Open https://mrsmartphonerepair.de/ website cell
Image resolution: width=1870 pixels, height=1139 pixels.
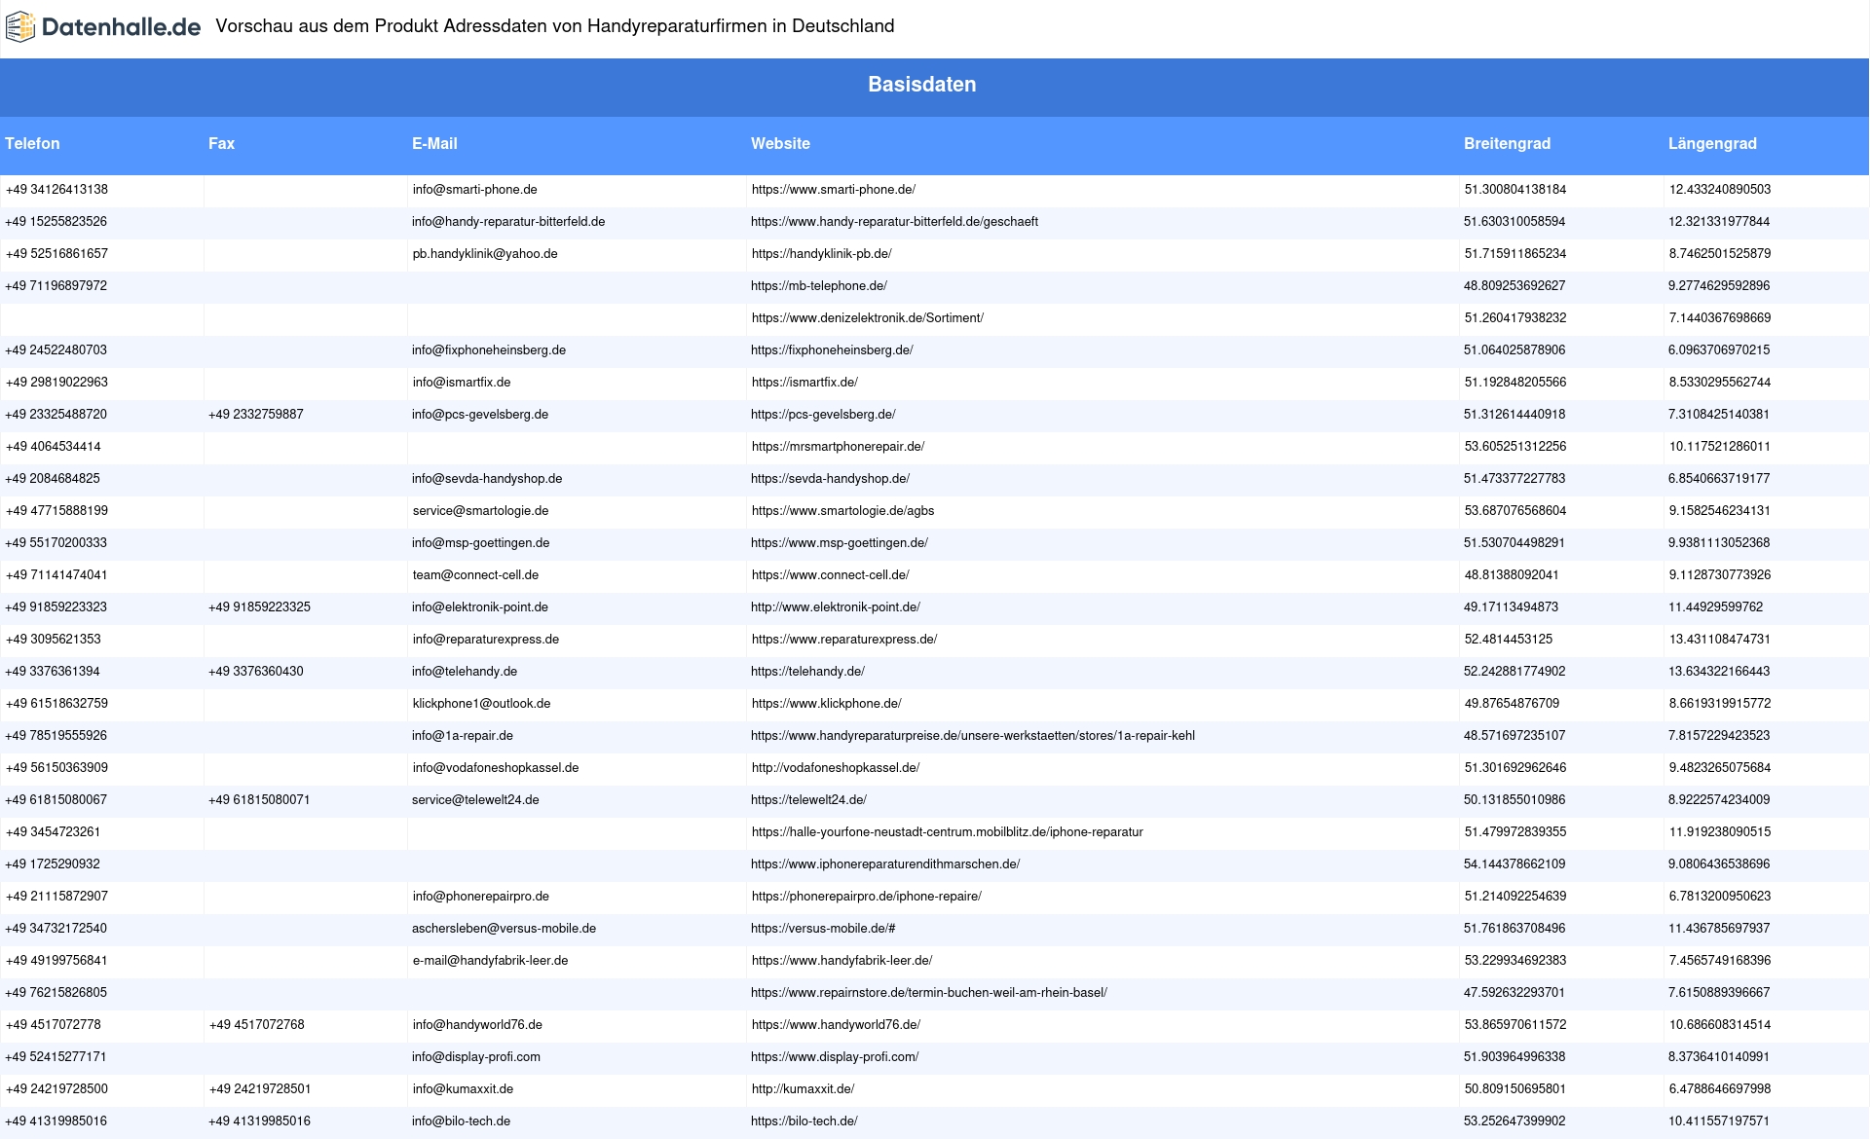(838, 447)
